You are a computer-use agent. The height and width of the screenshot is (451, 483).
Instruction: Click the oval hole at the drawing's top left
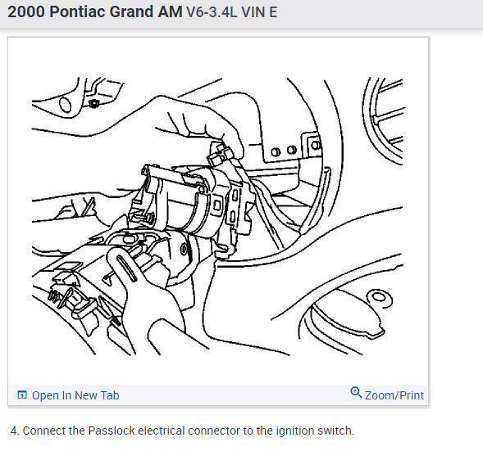(x=65, y=105)
